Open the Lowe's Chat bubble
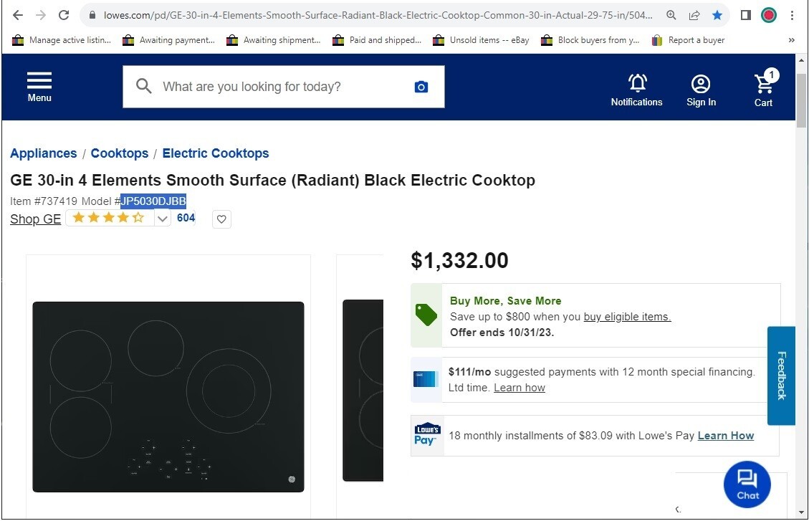809x521 pixels. coord(747,484)
